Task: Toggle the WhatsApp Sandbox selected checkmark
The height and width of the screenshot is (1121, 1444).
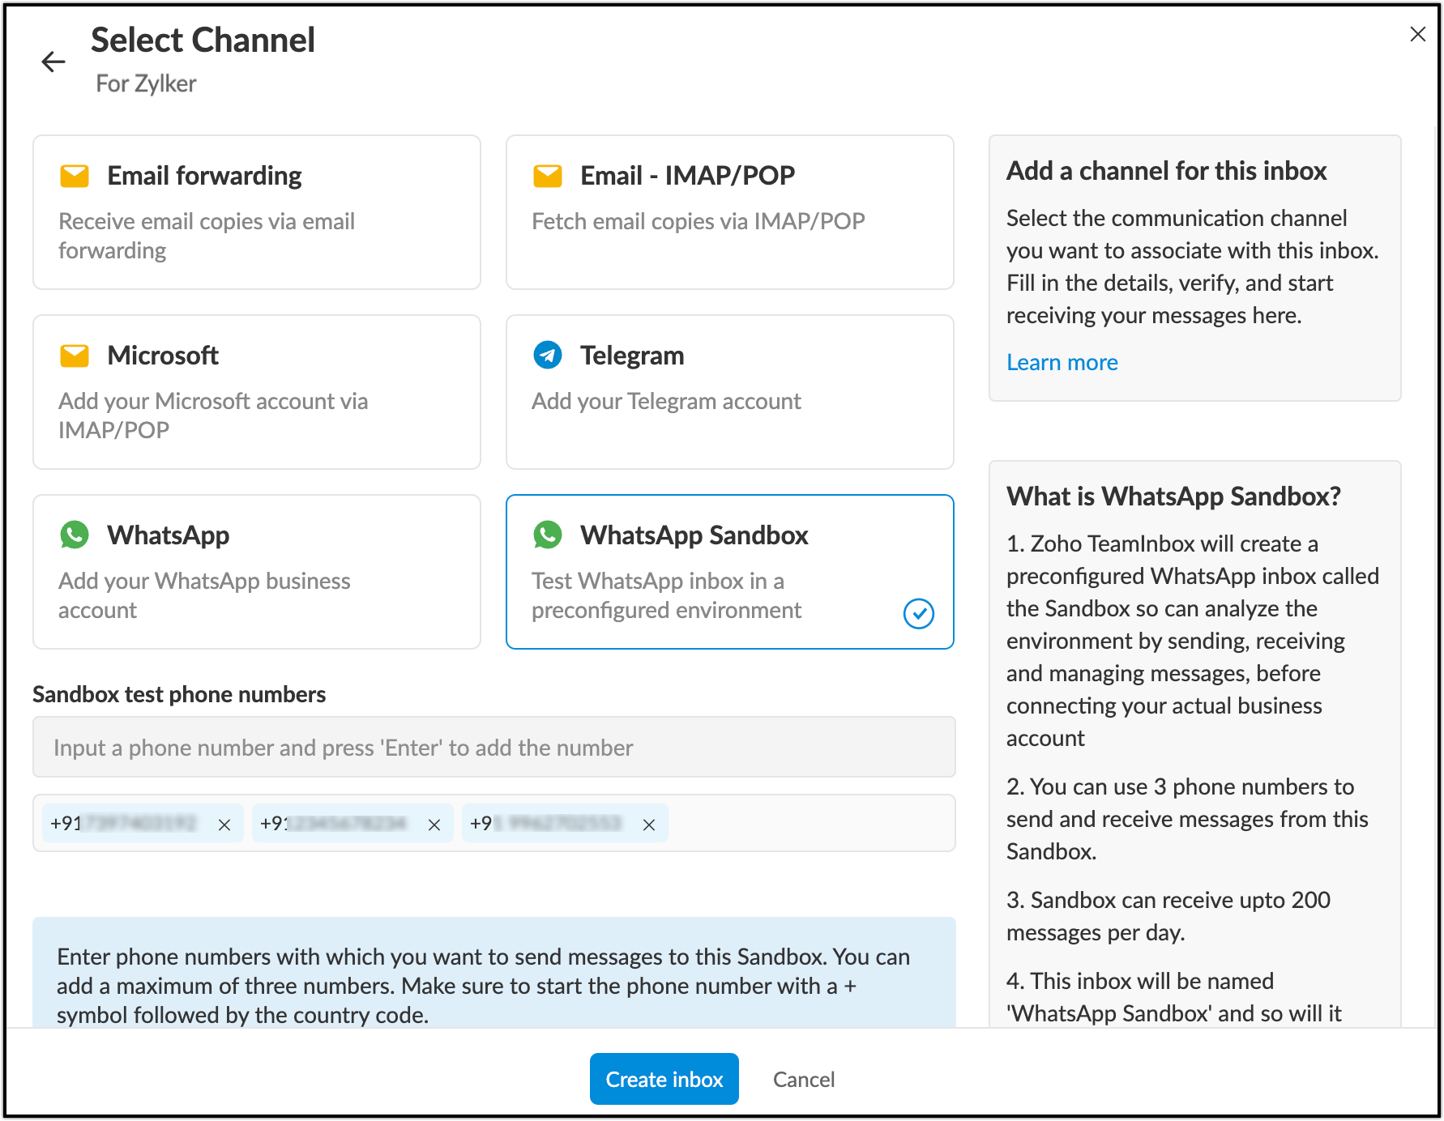Action: (918, 613)
